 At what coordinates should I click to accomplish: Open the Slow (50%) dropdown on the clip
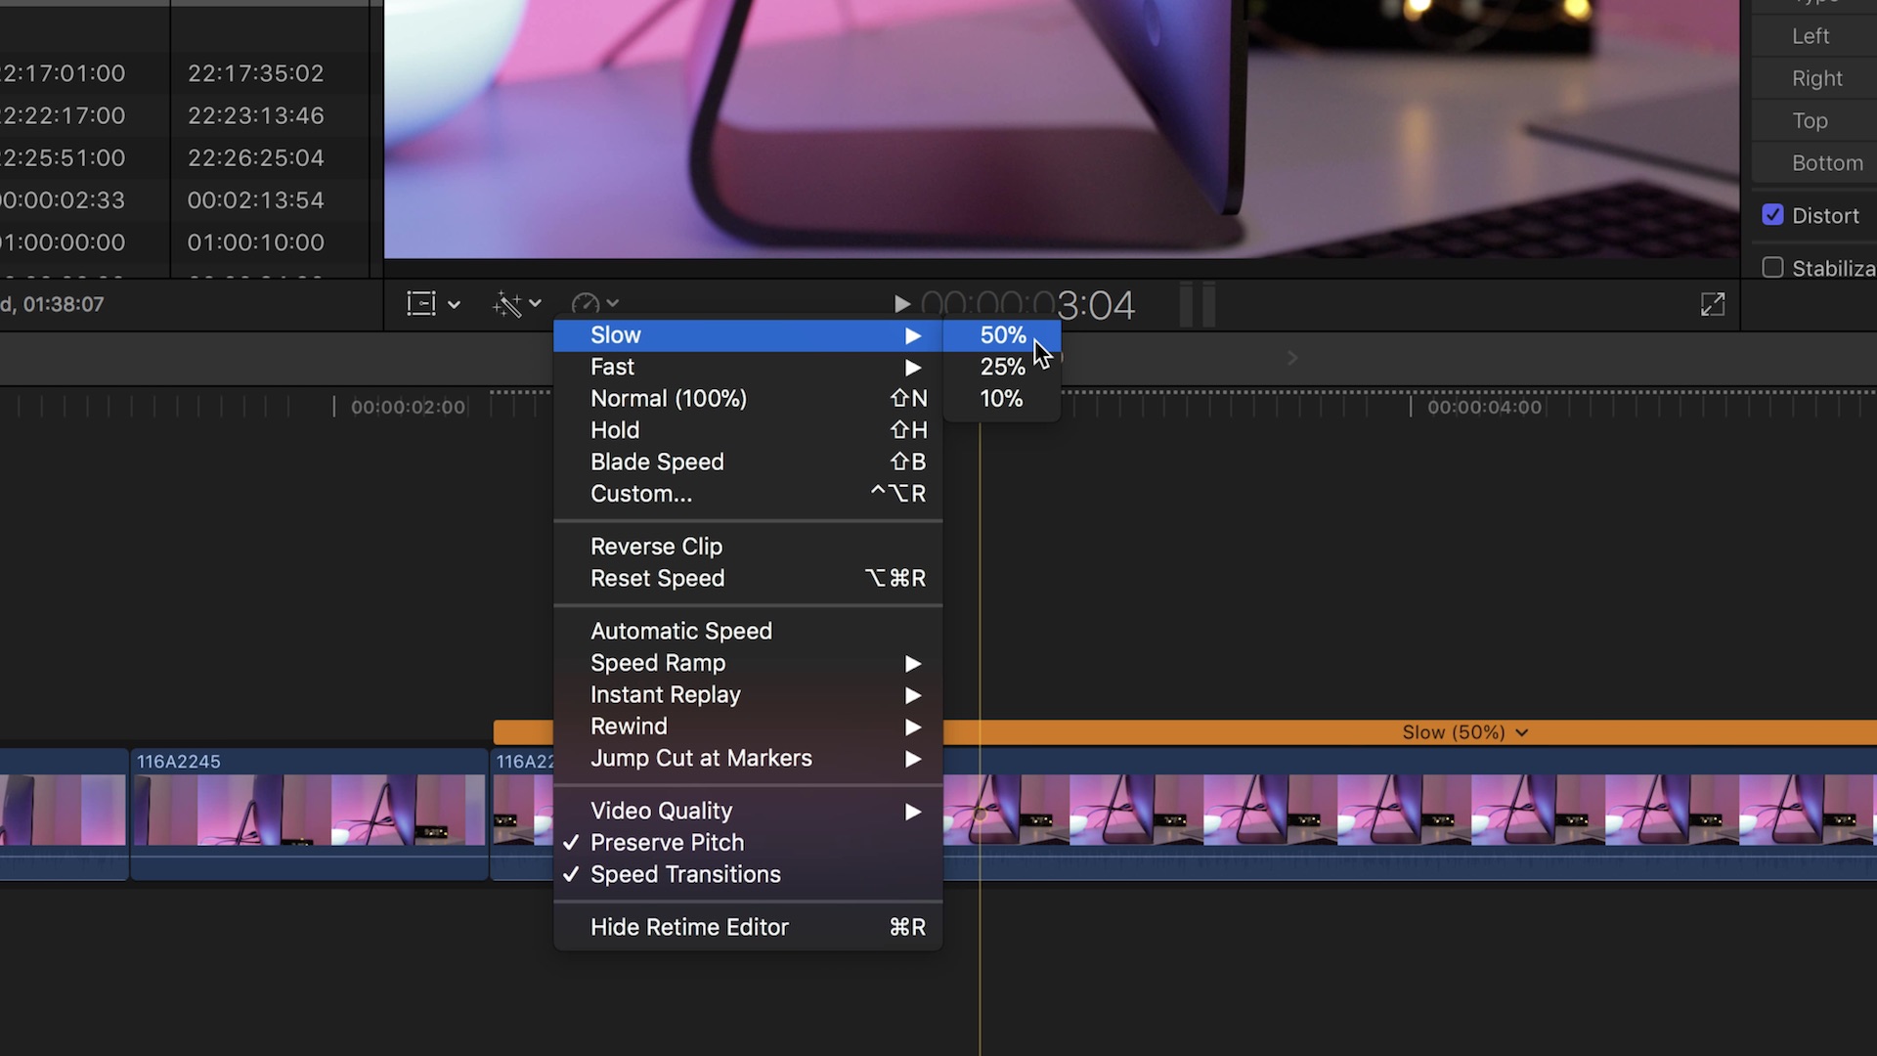(1522, 731)
